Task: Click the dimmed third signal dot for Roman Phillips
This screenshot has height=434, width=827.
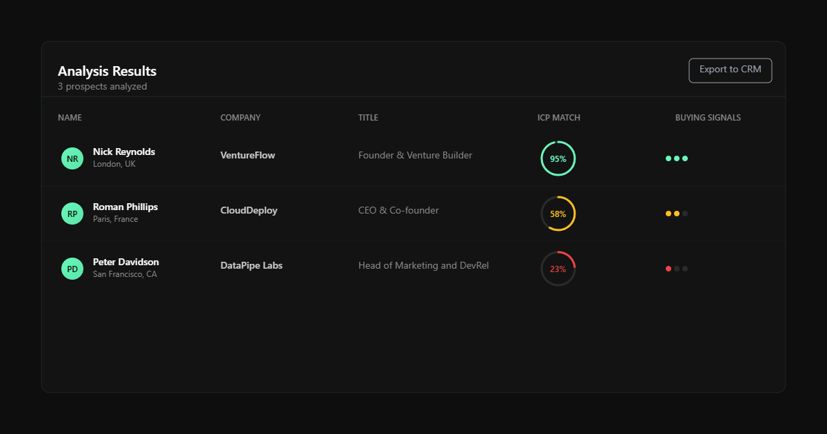Action: (686, 214)
